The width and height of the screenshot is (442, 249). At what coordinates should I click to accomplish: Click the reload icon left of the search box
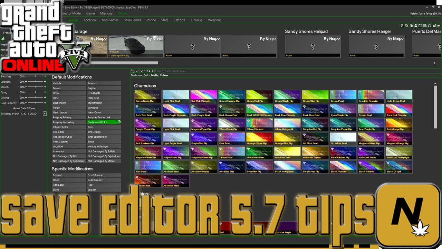(149, 71)
